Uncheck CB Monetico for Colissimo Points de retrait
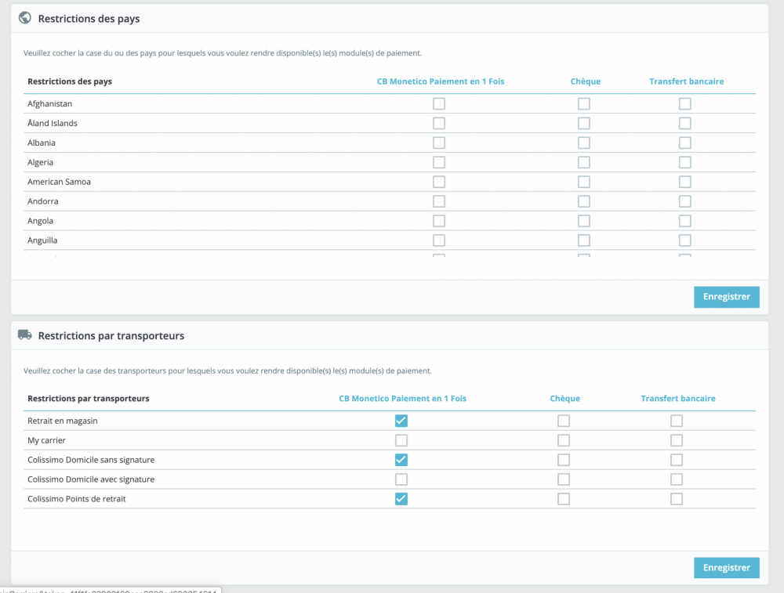 401,498
